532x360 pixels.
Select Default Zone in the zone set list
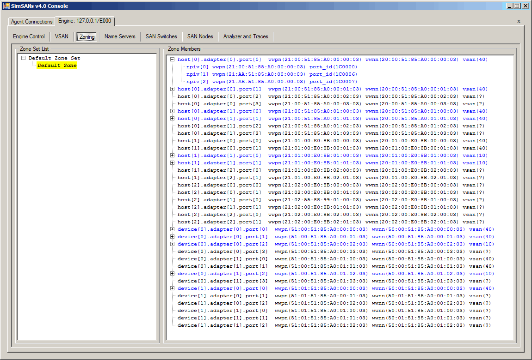coord(57,66)
